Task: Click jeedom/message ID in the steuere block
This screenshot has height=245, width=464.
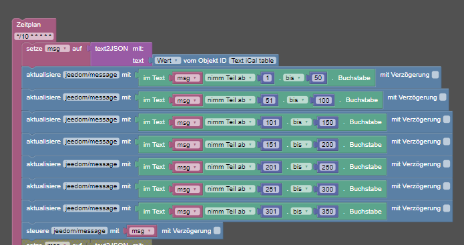Action: 79,231
